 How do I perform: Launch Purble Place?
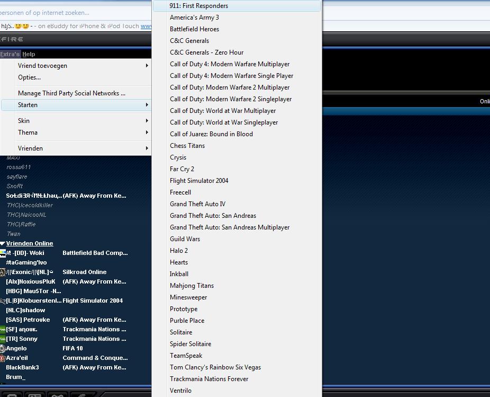(237, 321)
